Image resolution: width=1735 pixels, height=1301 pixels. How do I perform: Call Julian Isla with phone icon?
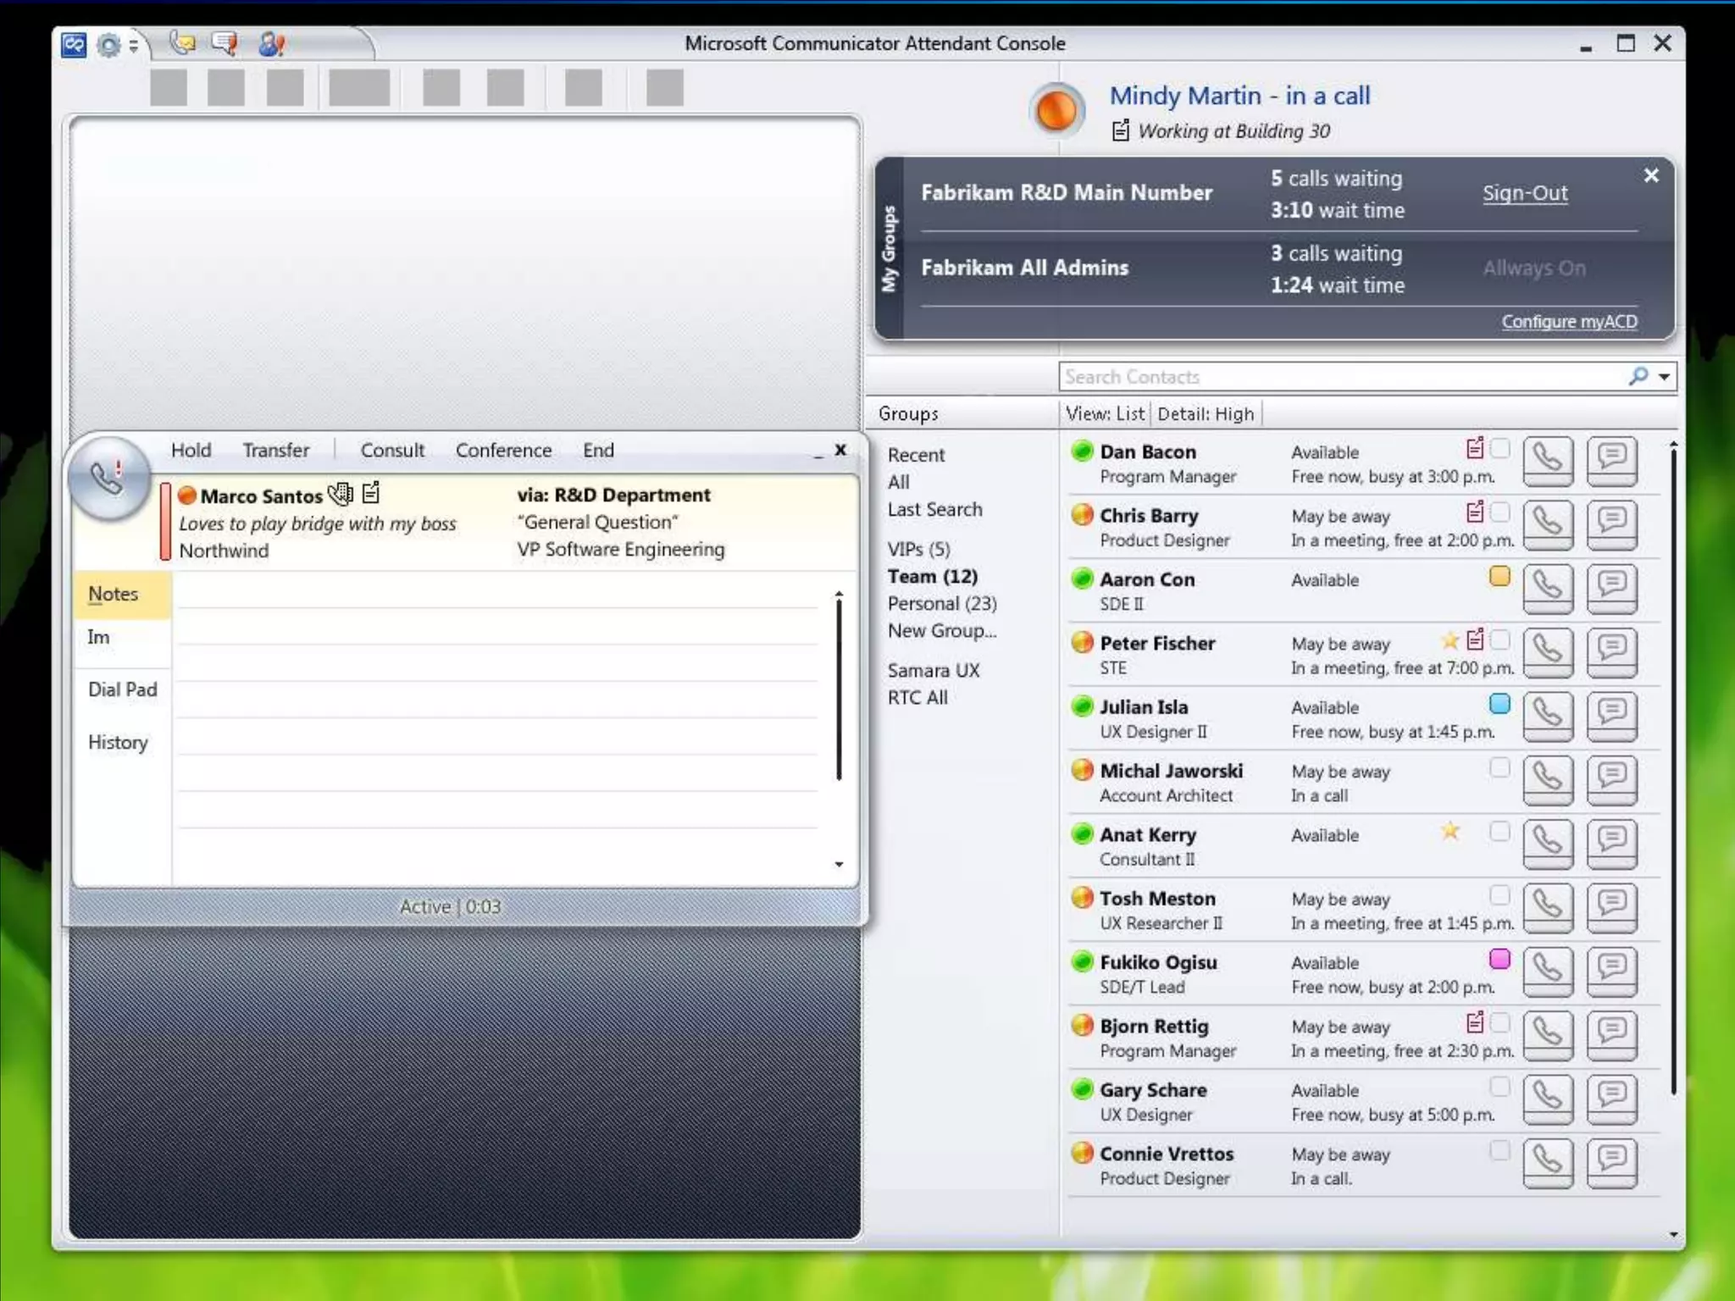(1548, 717)
